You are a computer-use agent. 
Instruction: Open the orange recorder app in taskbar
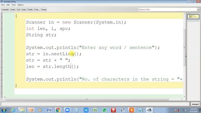[132, 110]
